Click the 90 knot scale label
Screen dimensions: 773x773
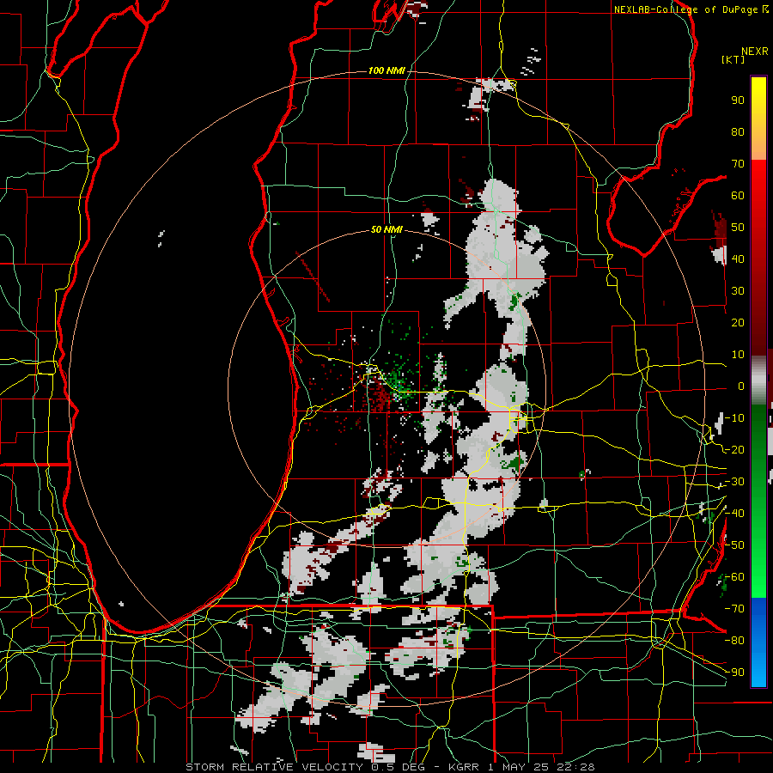click(738, 100)
